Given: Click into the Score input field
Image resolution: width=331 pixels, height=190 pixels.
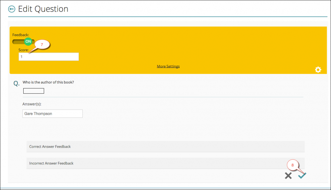Looking at the screenshot, I should coord(48,57).
